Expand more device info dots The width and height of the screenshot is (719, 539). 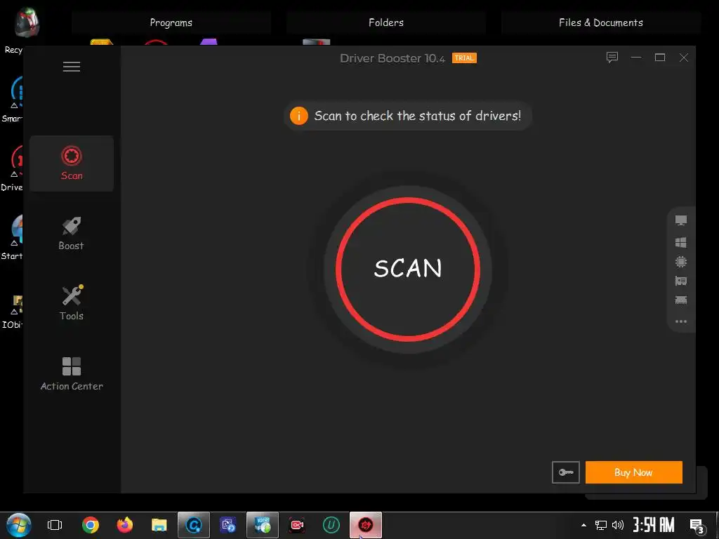pyautogui.click(x=681, y=321)
